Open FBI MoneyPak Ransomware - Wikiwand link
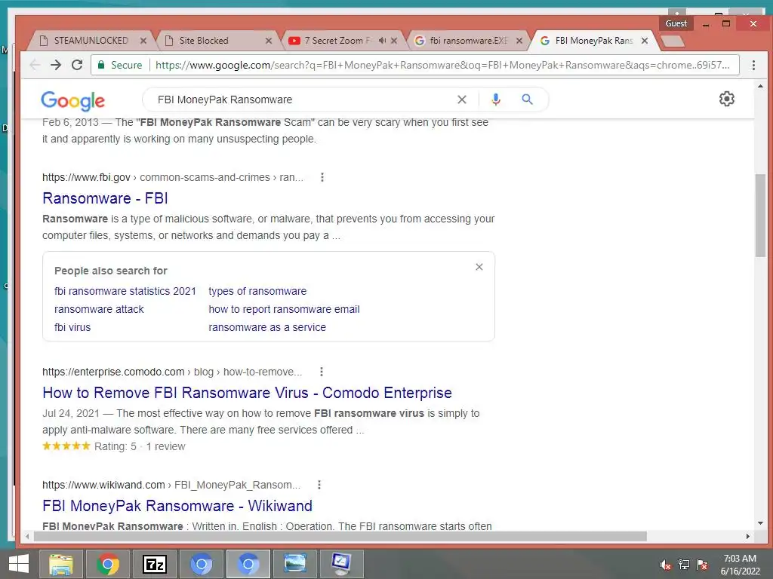Image resolution: width=773 pixels, height=579 pixels. click(177, 506)
